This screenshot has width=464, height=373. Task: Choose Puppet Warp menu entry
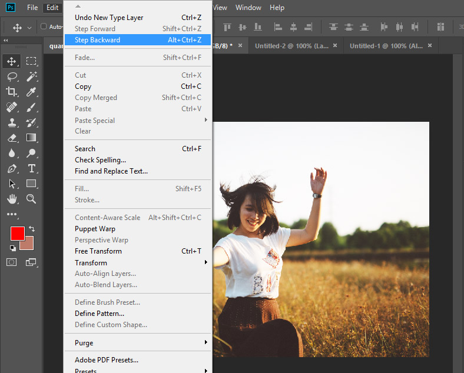(138, 228)
